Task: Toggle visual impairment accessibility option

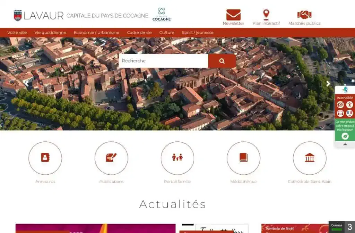Action: click(x=340, y=105)
